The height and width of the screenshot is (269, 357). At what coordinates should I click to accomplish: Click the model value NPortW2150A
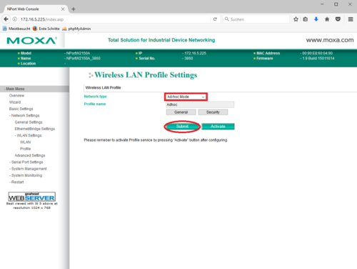[78, 53]
